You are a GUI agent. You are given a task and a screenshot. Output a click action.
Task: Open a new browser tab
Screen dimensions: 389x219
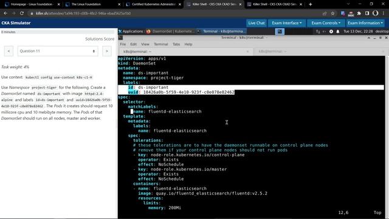(x=310, y=4)
